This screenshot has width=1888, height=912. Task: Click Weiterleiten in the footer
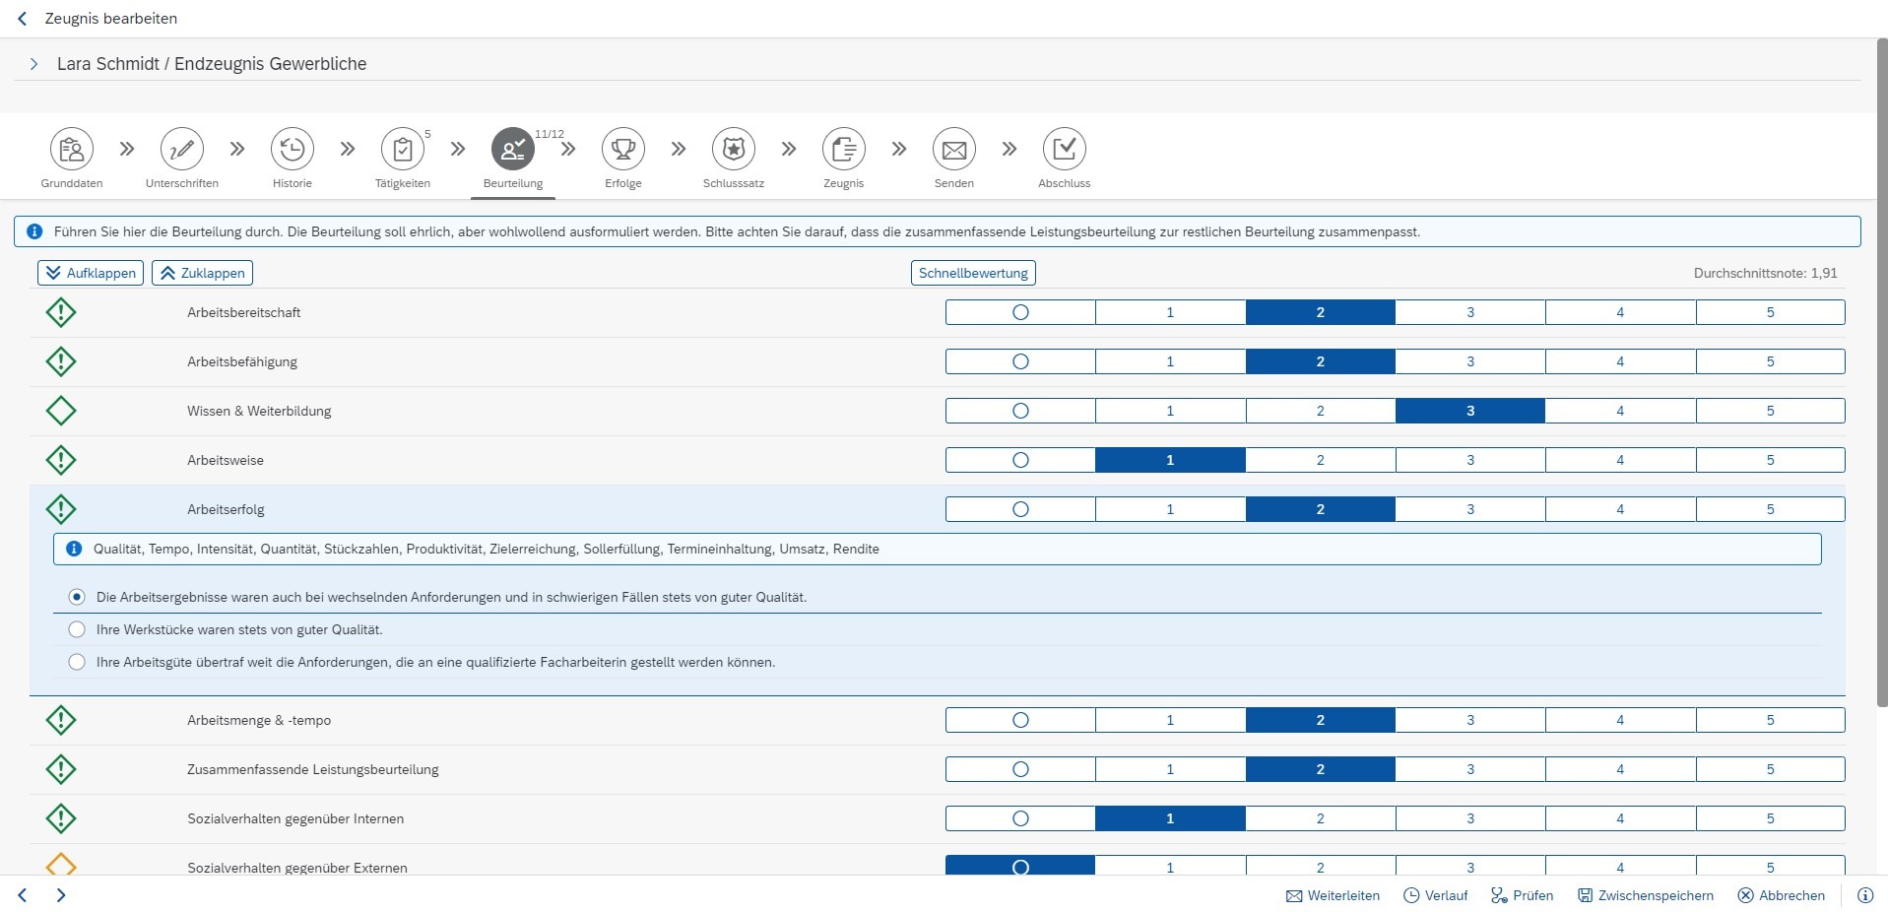tap(1334, 895)
